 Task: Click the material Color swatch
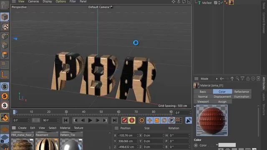click(227, 145)
